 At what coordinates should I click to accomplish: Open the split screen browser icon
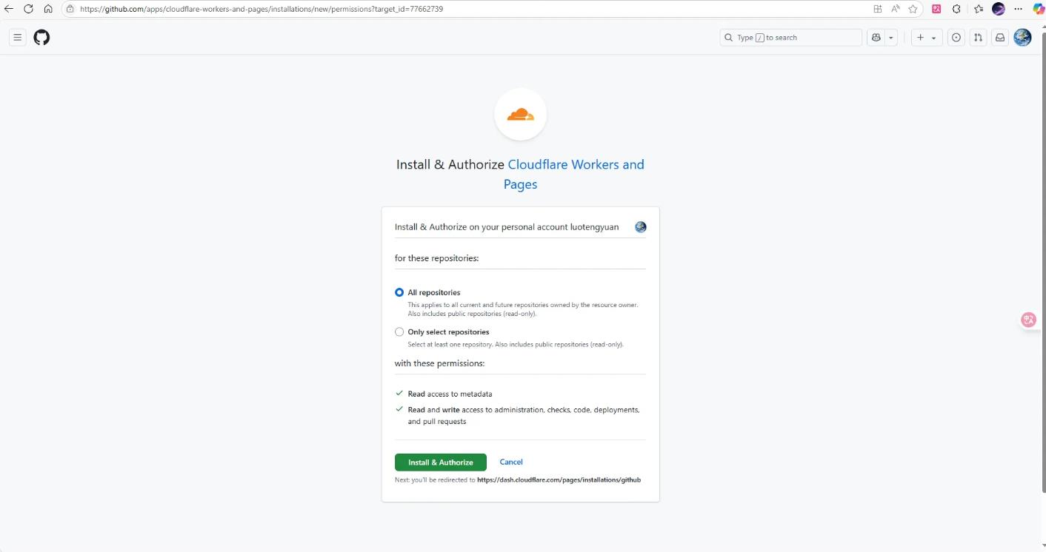(x=878, y=9)
